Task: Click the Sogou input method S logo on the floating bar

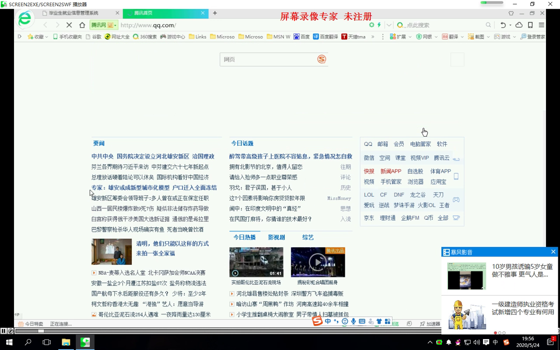Action: pyautogui.click(x=317, y=321)
